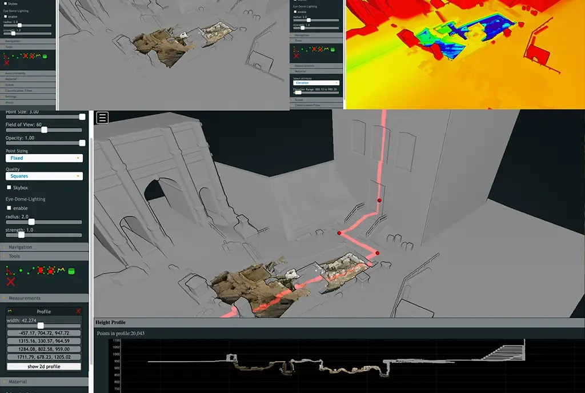Open the Quality dropdown showing Squares

pyautogui.click(x=44, y=176)
